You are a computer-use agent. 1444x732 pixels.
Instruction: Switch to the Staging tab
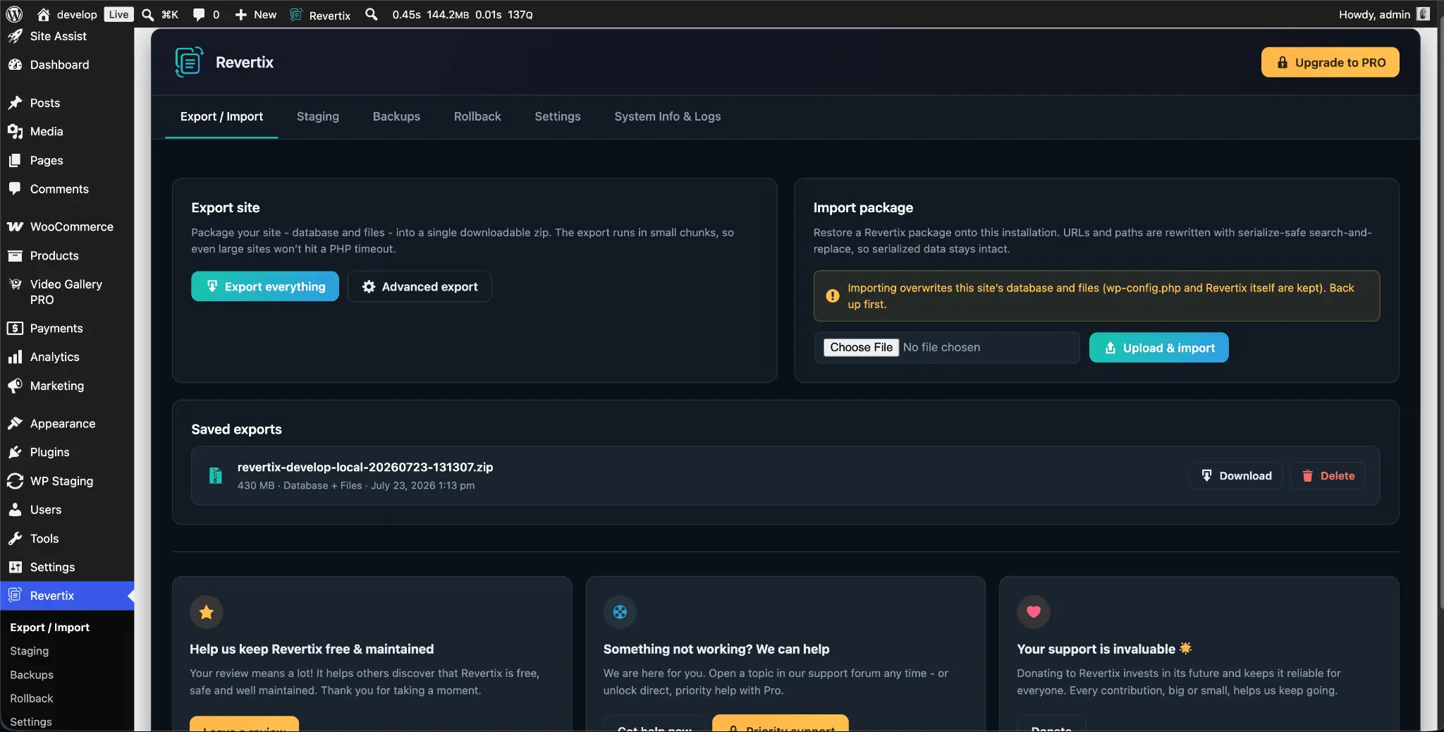tap(318, 116)
